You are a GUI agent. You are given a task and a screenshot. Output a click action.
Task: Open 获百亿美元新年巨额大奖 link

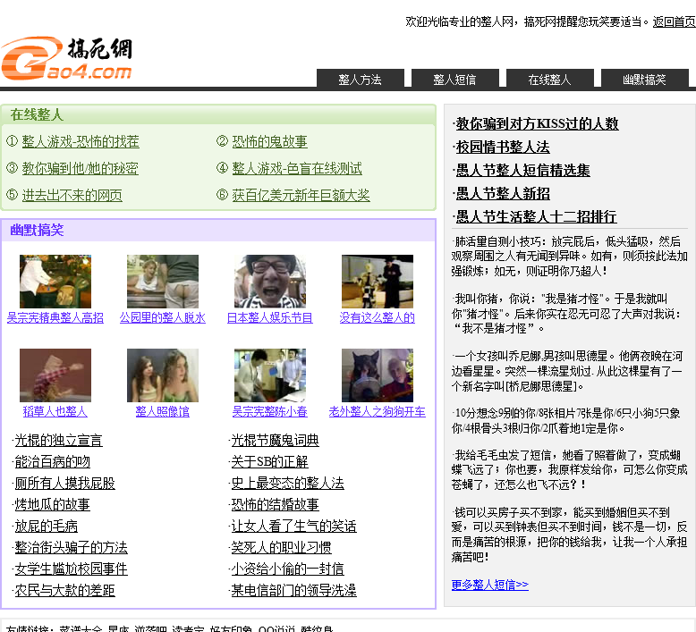(301, 195)
